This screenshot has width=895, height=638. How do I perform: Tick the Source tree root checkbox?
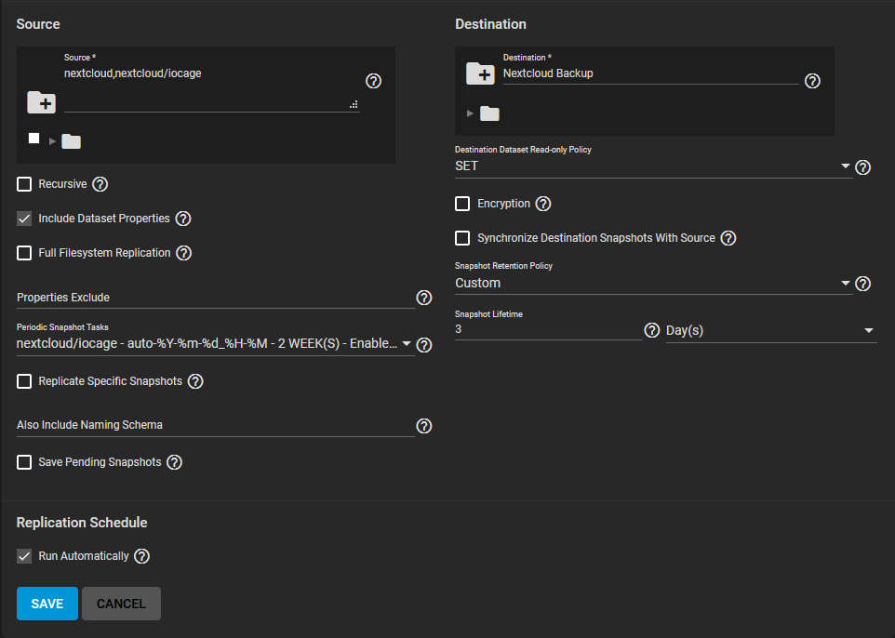click(34, 138)
